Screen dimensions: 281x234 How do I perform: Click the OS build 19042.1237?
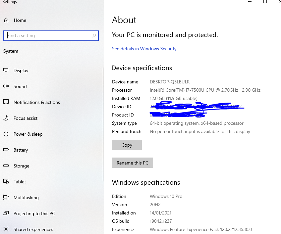(161, 221)
